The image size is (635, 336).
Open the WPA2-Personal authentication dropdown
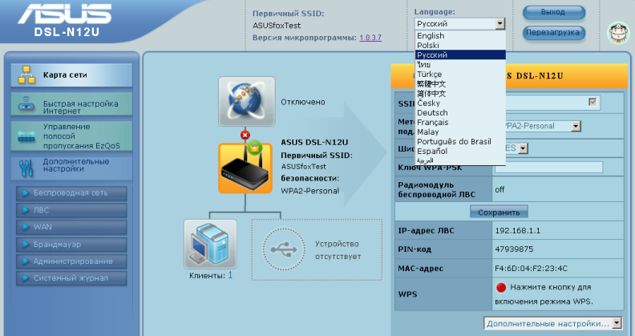coord(576,127)
